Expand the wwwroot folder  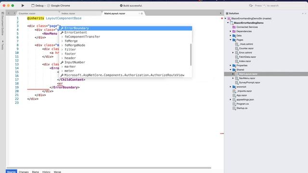click(x=231, y=86)
